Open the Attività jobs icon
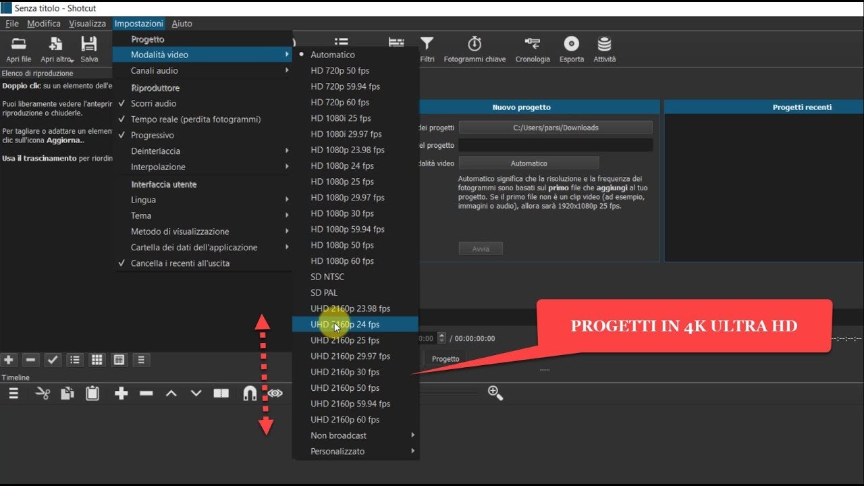 [605, 44]
